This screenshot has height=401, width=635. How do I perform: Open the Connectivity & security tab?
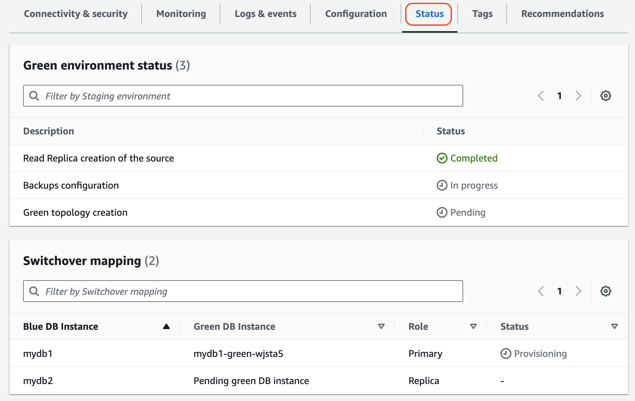76,14
